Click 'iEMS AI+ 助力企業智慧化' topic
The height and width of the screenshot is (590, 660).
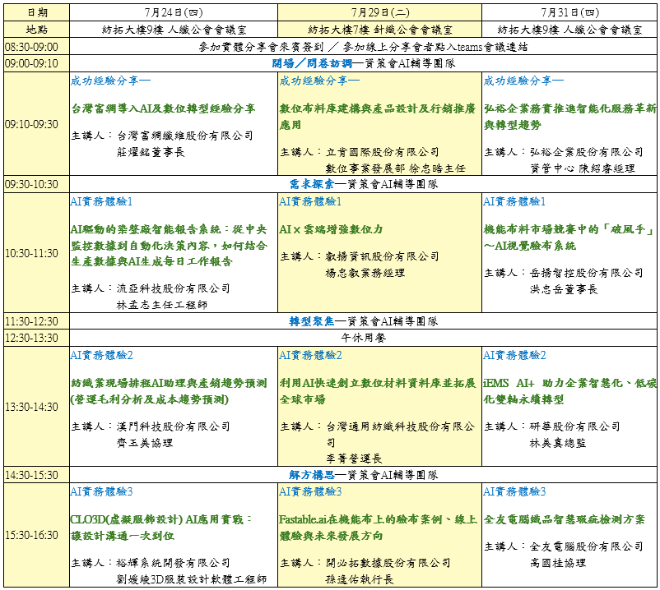pyautogui.click(x=553, y=383)
